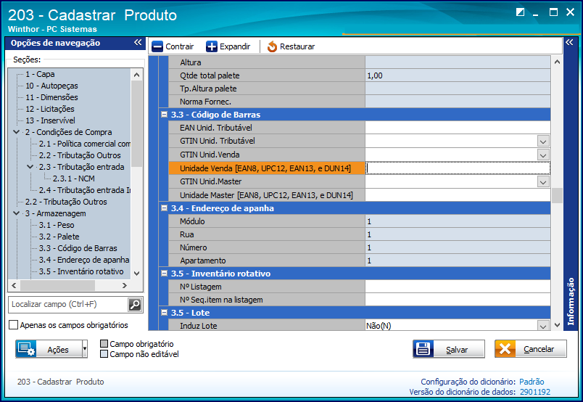Select 1 - Capa in sections tree
The height and width of the screenshot is (402, 583).
point(40,74)
